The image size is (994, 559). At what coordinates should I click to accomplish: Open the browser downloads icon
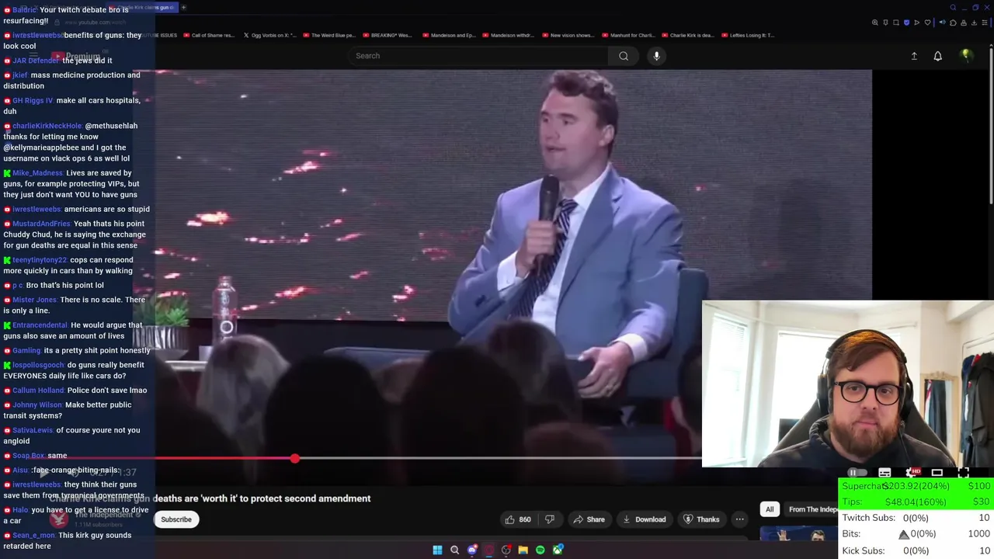[x=974, y=23]
